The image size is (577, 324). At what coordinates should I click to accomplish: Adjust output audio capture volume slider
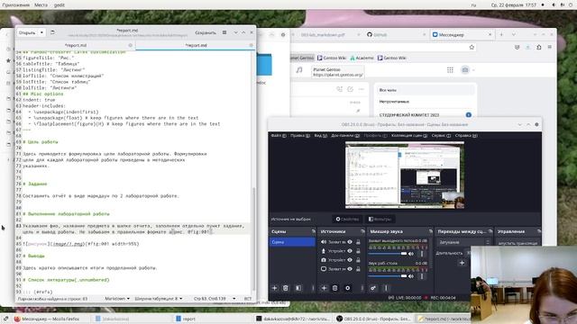point(388,254)
